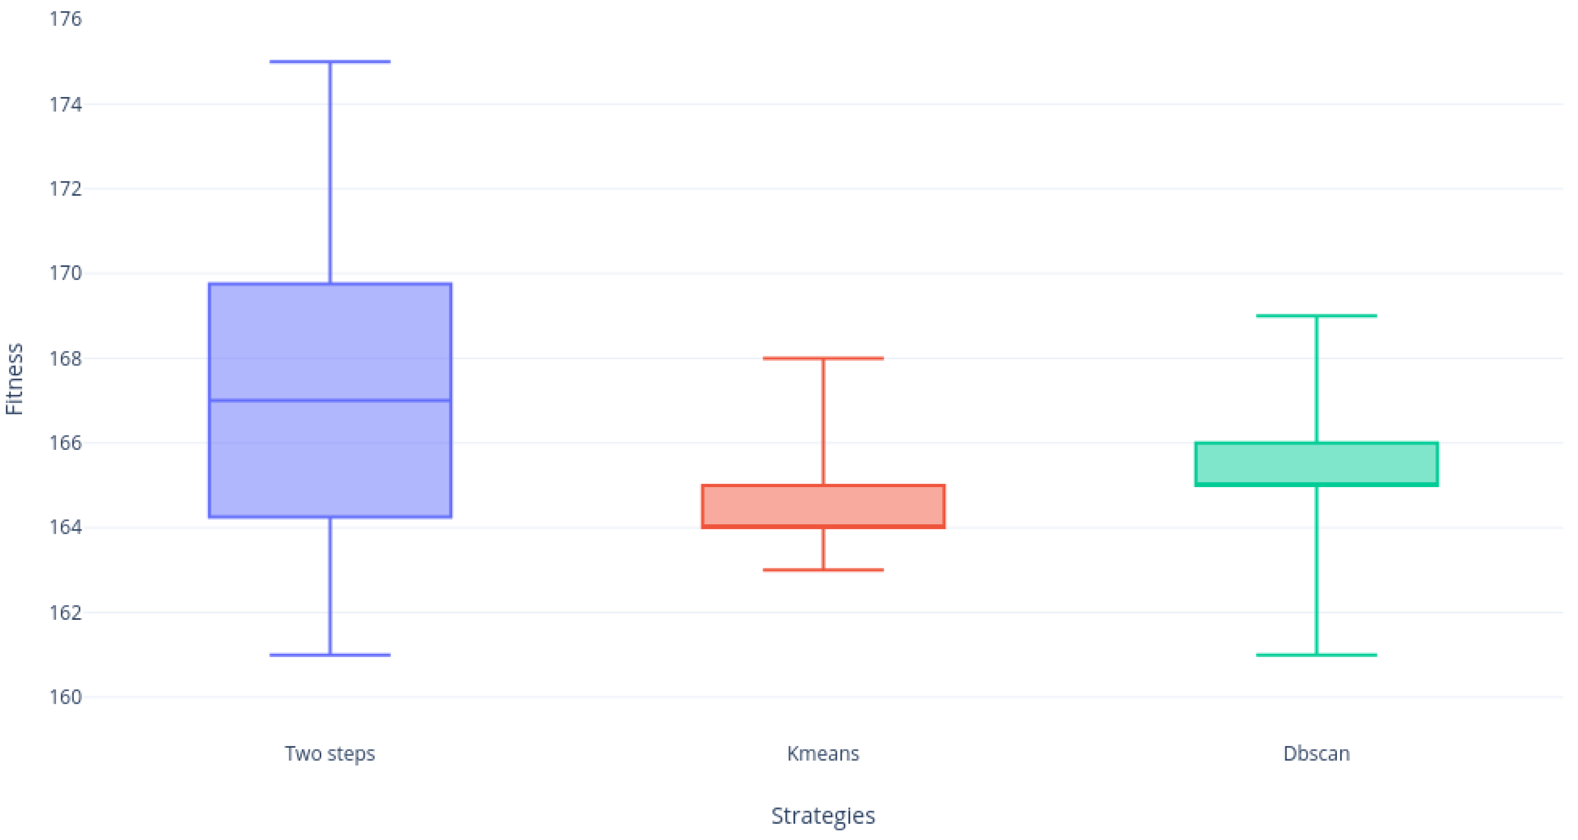Click the "Dbscan" x-axis label
The width and height of the screenshot is (1578, 840).
tap(1316, 753)
